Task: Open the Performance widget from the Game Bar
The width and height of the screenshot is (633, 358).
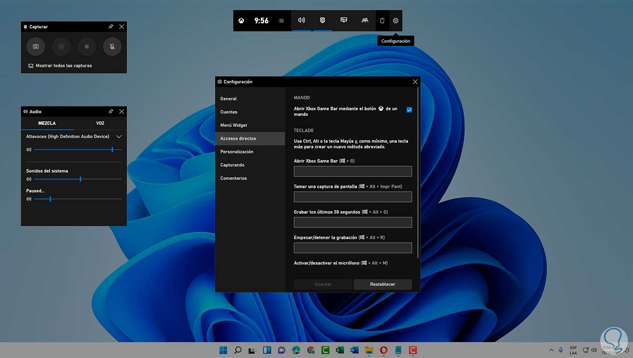Action: coord(344,20)
